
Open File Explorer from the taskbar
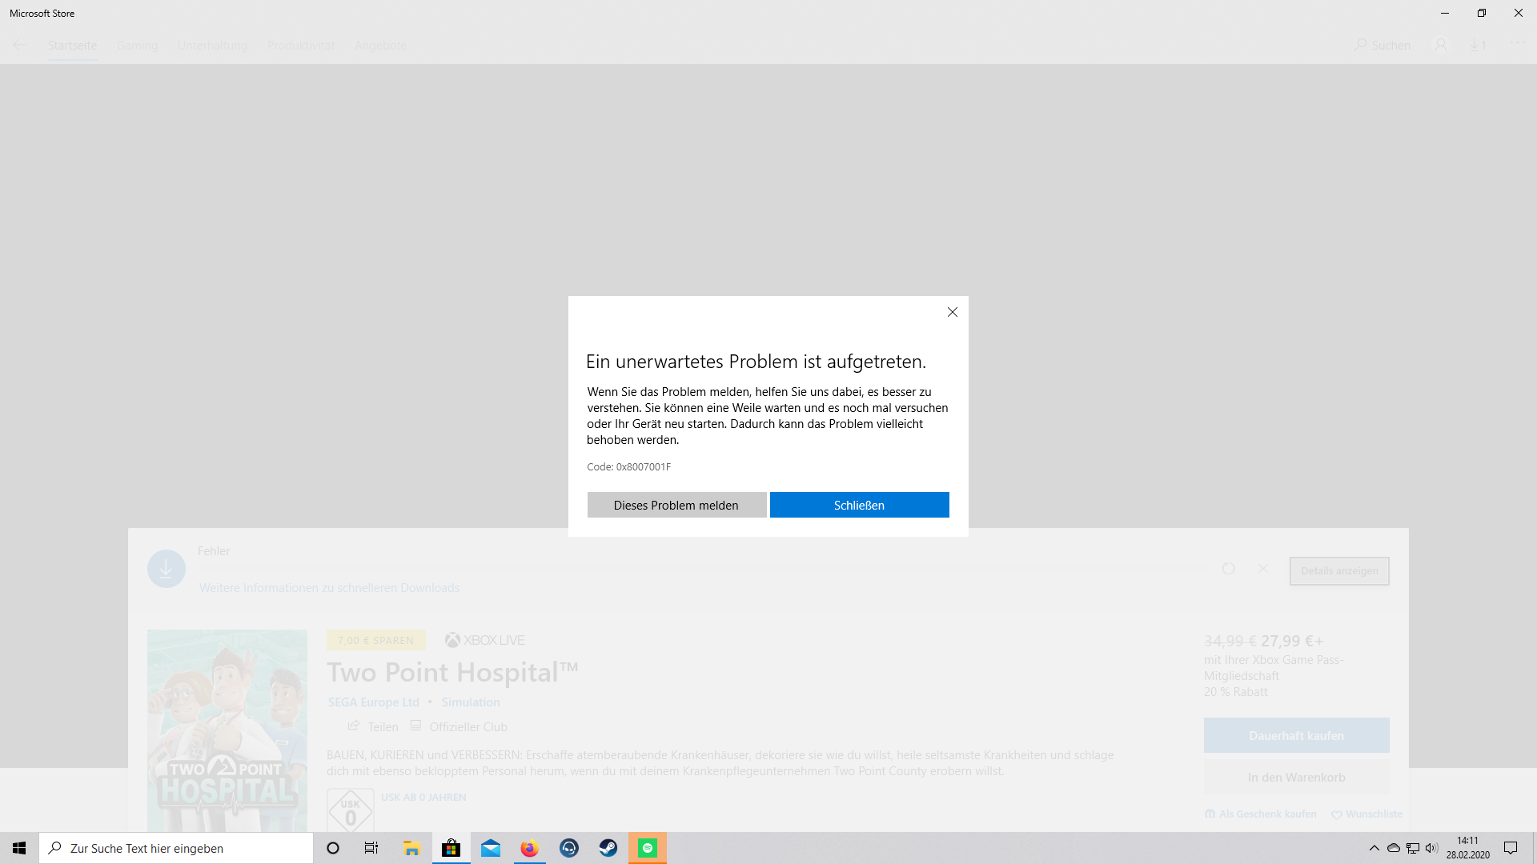coord(411,848)
